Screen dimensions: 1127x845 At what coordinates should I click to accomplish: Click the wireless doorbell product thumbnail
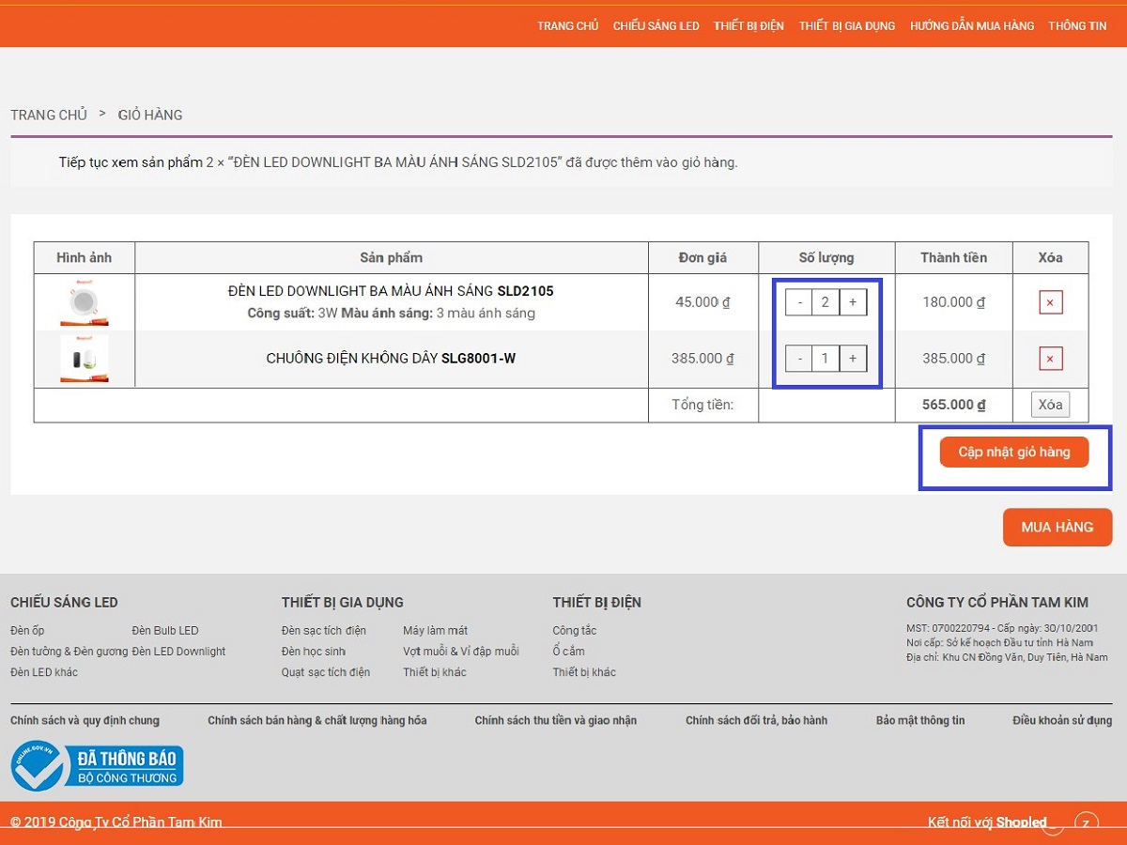pos(84,359)
